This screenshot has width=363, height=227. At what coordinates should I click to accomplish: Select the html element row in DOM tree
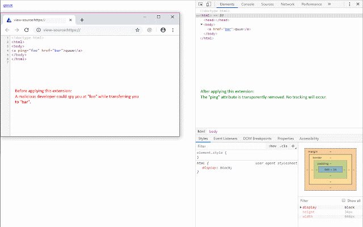pos(279,15)
